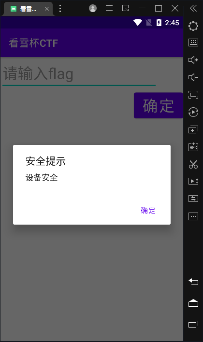Increase volume with speaker plus icon

(x=193, y=60)
